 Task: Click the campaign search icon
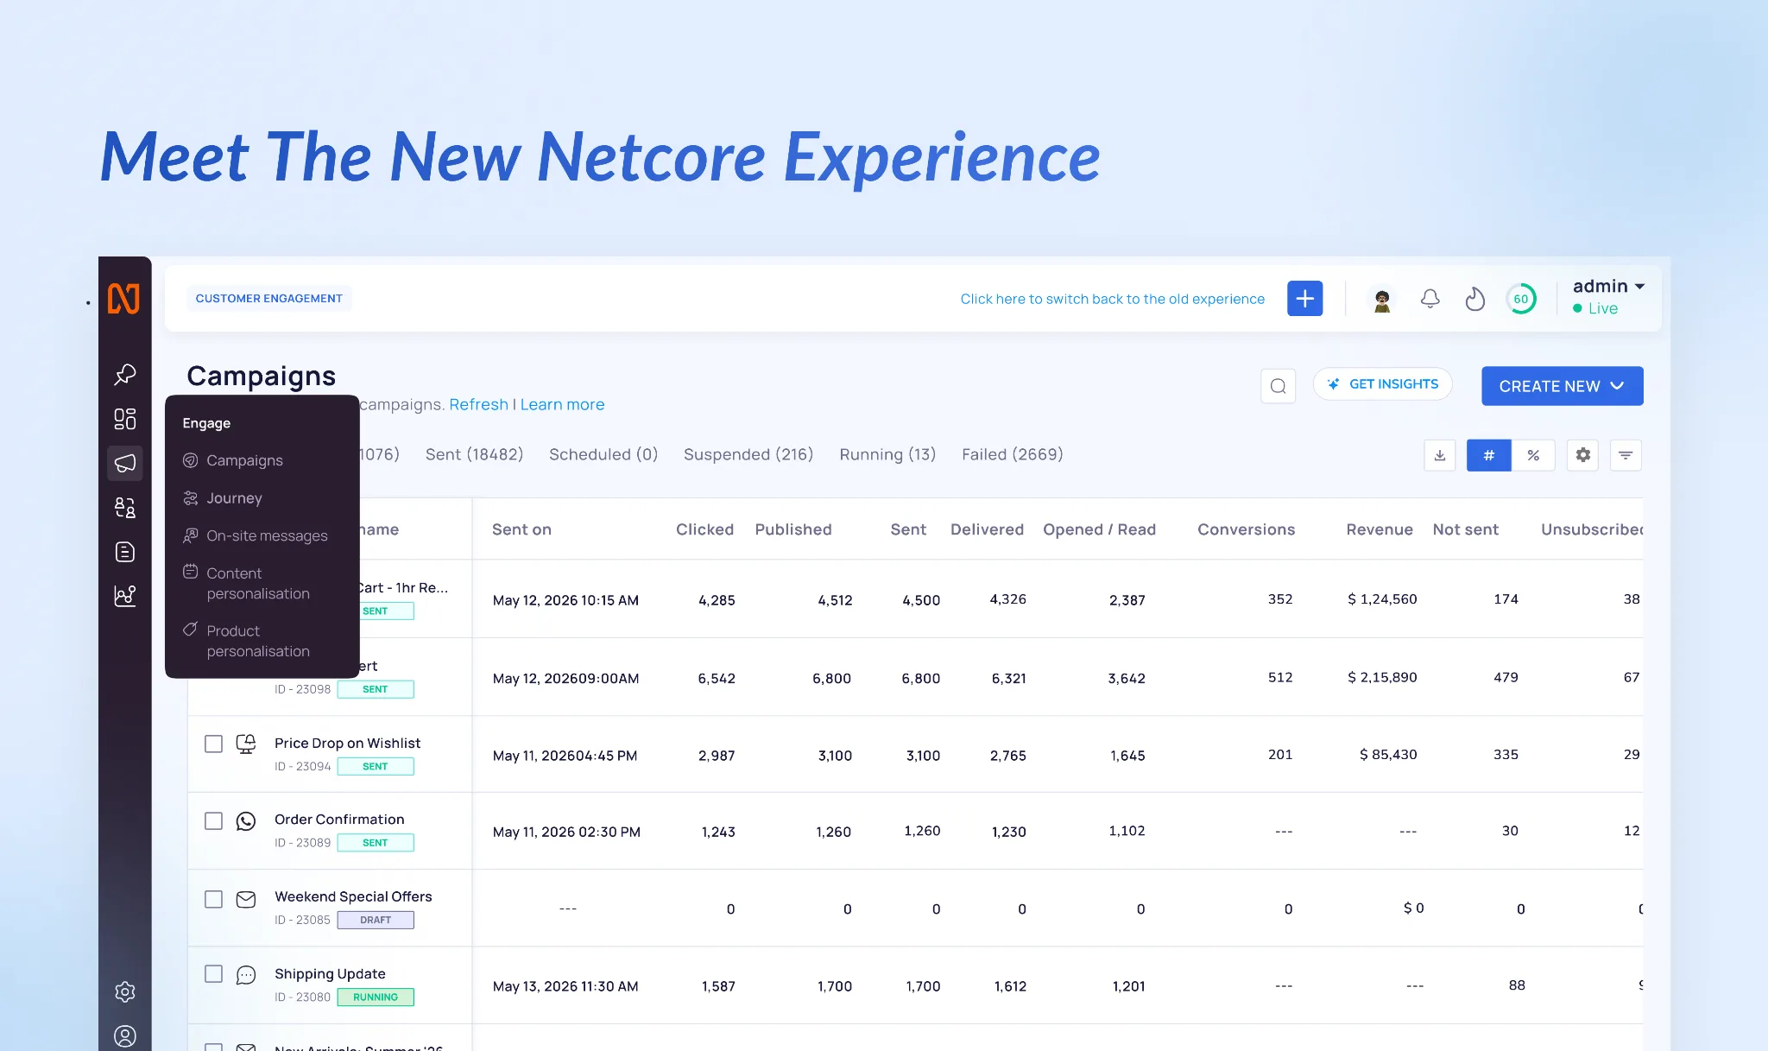(x=1279, y=386)
